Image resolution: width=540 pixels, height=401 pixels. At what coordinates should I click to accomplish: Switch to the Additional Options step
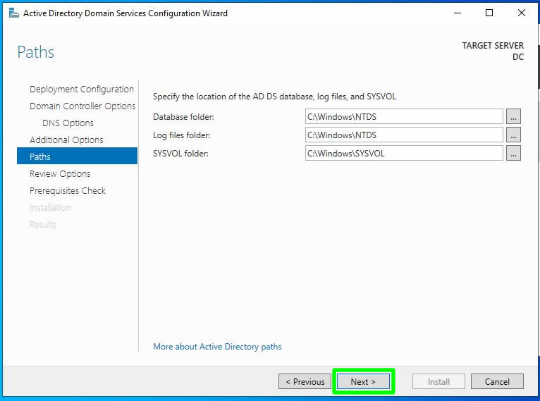[x=66, y=140]
